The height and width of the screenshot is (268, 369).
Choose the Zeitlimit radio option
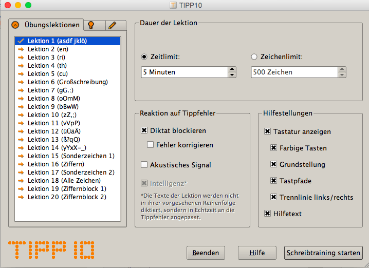pyautogui.click(x=144, y=57)
